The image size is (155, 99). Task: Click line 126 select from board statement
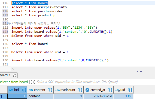pyautogui.click(x=29, y=44)
